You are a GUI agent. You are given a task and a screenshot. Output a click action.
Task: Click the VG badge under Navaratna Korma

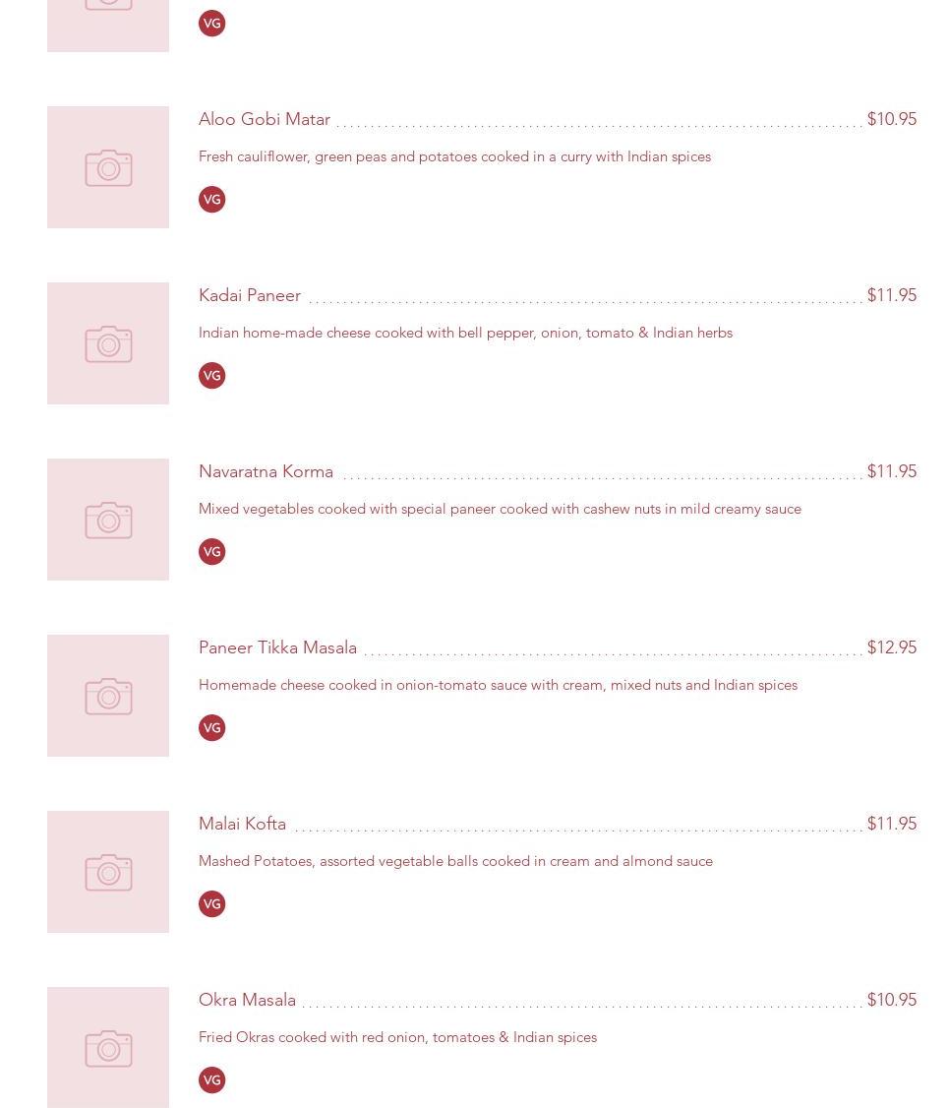coord(211,552)
